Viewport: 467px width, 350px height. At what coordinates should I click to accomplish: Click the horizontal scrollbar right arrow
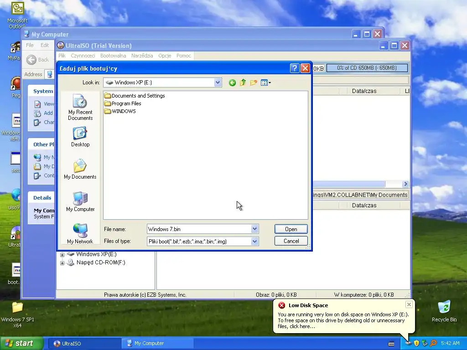click(405, 184)
